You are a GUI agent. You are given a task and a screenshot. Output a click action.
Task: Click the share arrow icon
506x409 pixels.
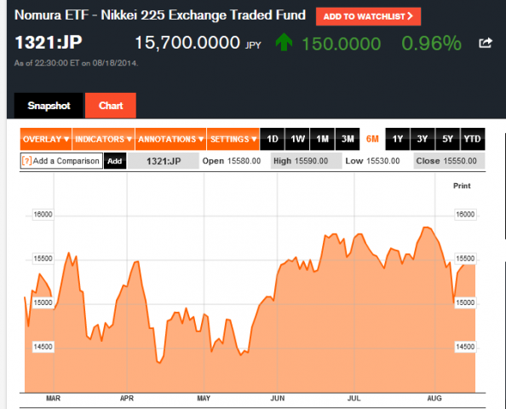[486, 43]
